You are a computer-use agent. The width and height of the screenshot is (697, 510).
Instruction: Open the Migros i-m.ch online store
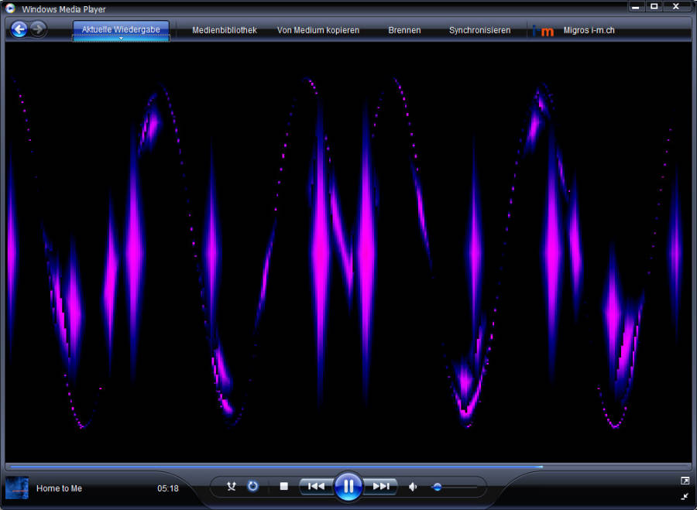[589, 30]
